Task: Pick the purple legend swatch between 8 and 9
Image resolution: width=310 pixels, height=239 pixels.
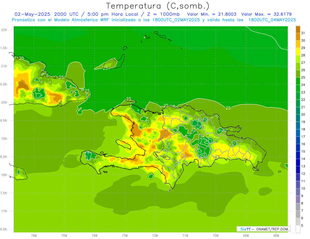Action: [x=298, y=200]
